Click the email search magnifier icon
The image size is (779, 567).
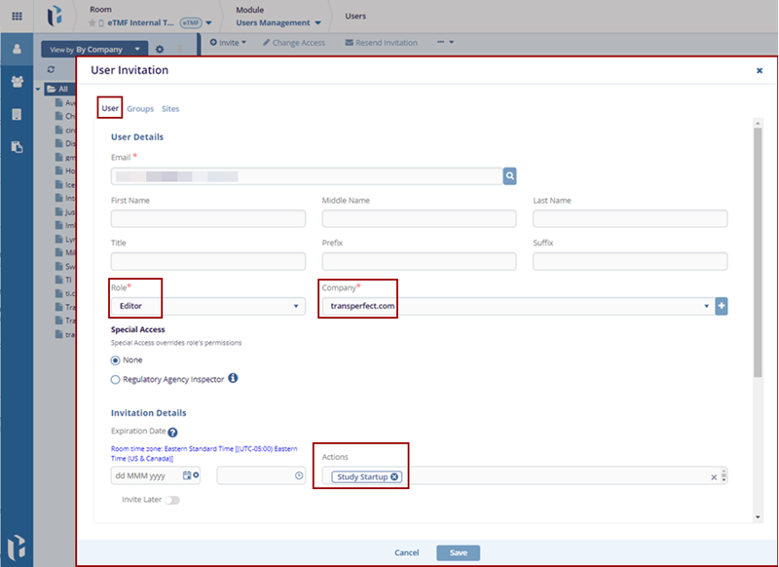(x=509, y=176)
